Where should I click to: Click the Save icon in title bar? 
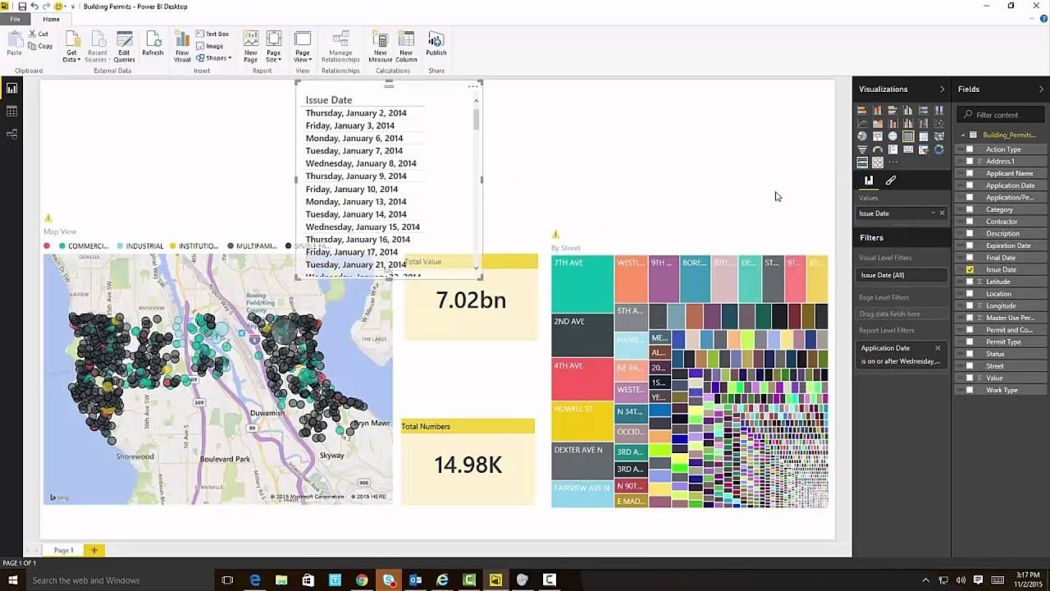[22, 7]
